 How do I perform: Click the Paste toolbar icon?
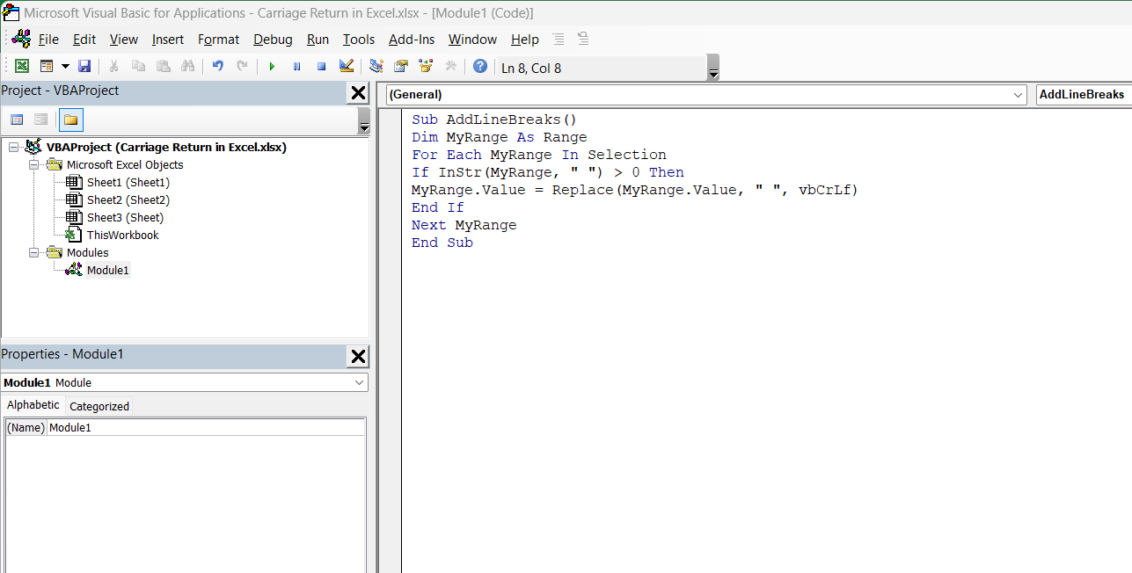tap(163, 67)
